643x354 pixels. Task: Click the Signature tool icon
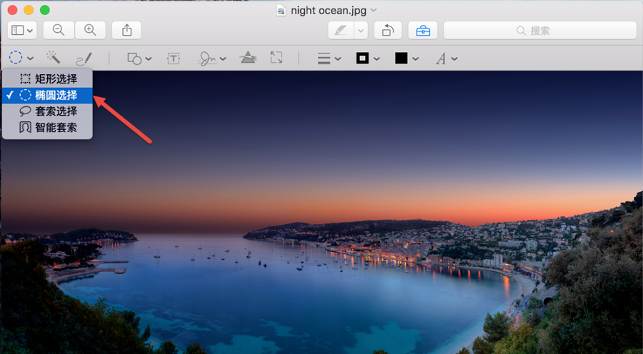(x=208, y=59)
